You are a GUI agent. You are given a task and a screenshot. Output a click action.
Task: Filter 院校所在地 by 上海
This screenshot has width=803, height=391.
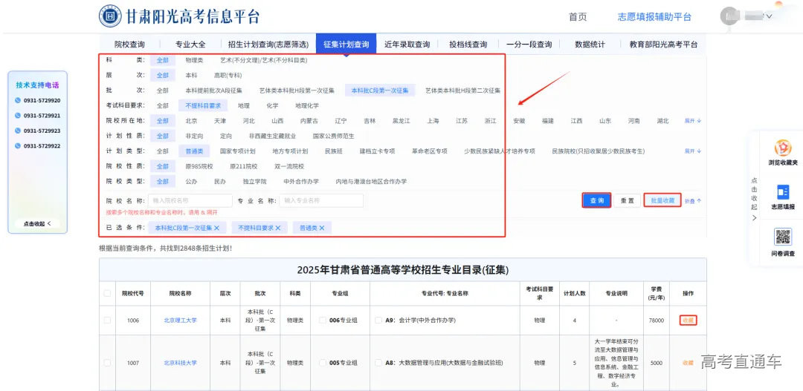(x=433, y=121)
